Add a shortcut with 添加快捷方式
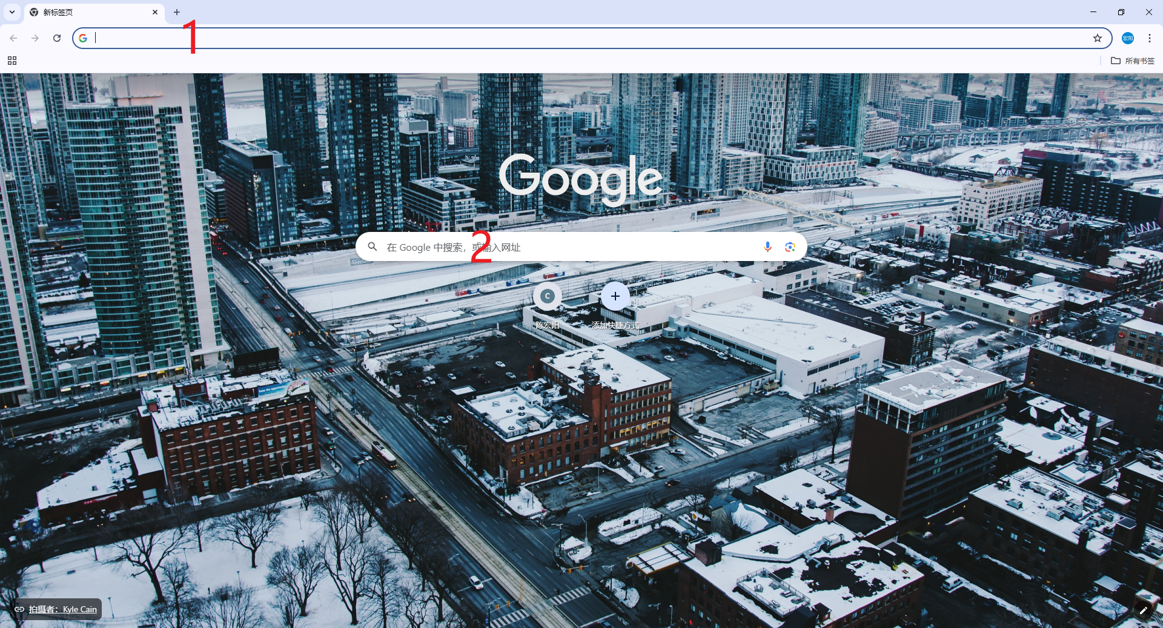Viewport: 1163px width, 628px height. 615,306
